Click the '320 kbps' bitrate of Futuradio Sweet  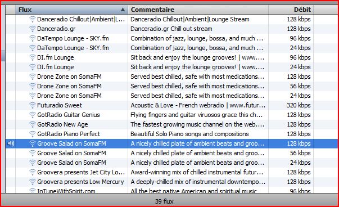(x=299, y=105)
